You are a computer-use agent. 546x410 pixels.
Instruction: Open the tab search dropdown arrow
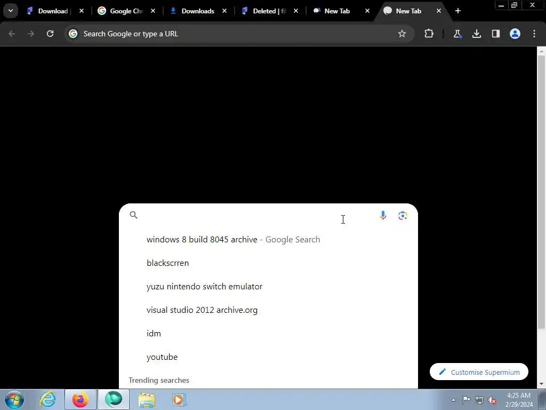pos(11,11)
